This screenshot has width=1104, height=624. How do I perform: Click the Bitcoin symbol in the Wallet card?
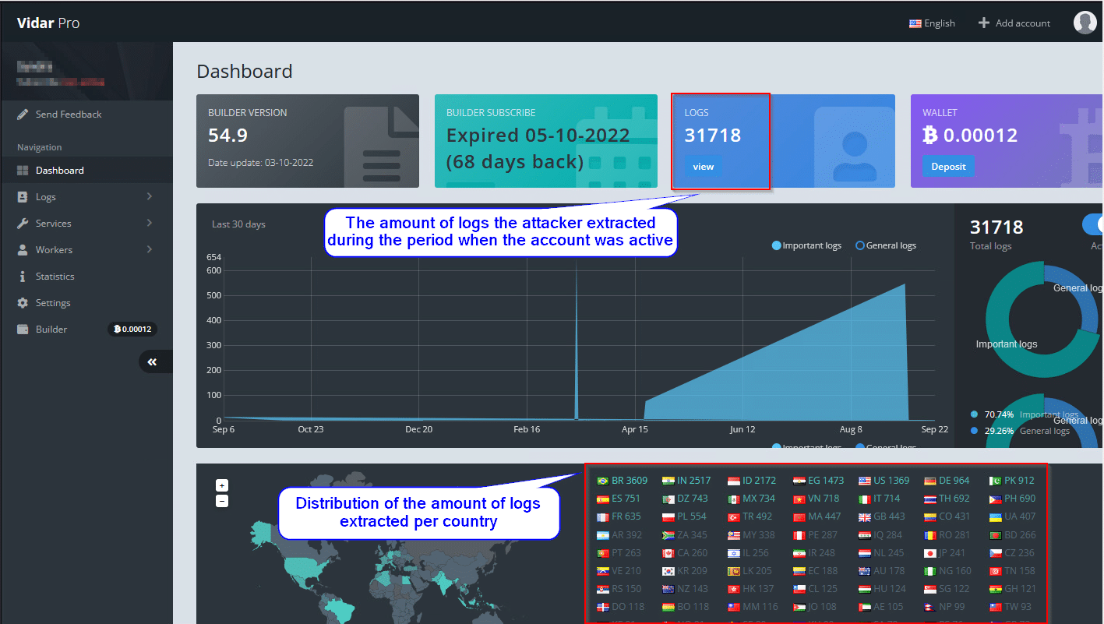point(929,136)
